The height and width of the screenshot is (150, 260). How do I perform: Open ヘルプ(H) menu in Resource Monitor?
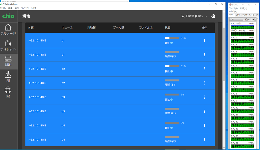233,12
